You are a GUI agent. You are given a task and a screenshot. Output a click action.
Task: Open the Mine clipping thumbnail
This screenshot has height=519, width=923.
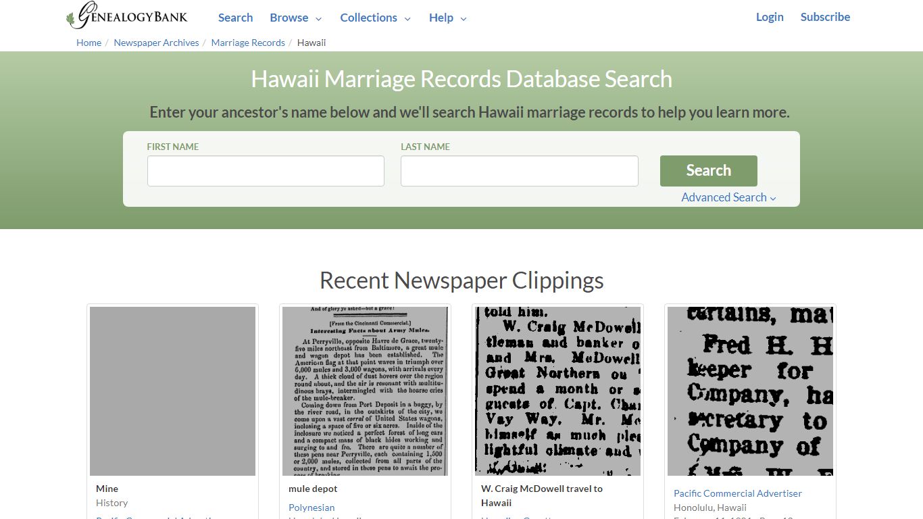pos(172,391)
